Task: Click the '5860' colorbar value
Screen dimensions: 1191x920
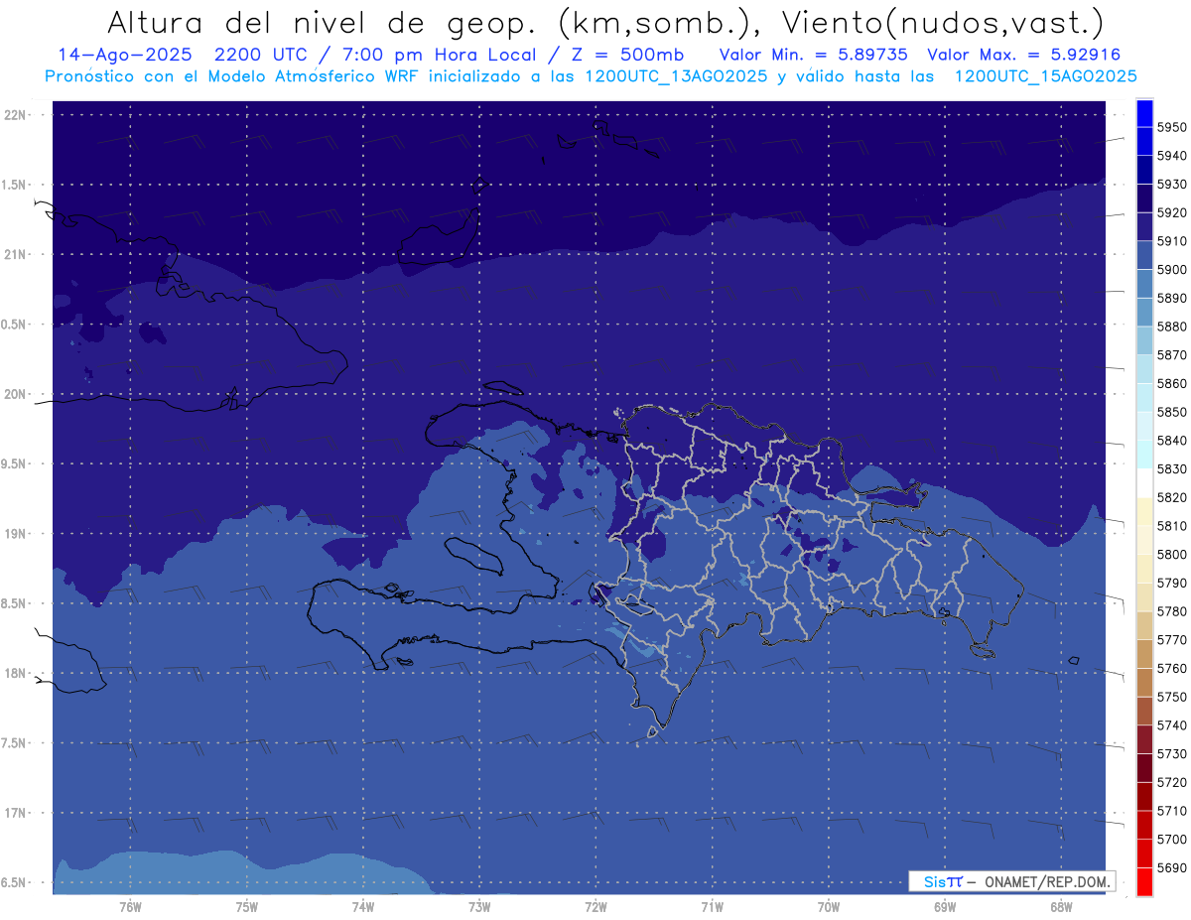Action: pos(1171,383)
